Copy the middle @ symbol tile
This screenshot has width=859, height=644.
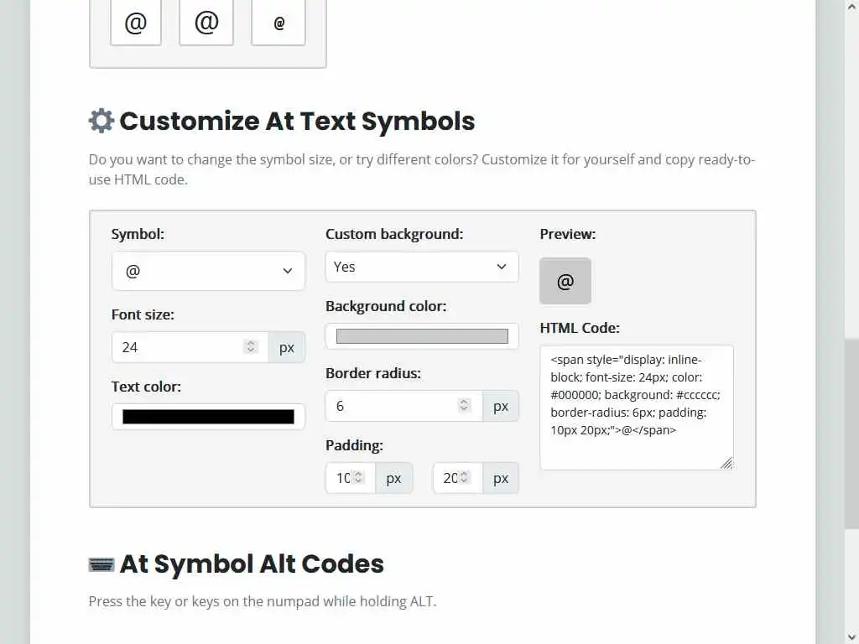(206, 23)
